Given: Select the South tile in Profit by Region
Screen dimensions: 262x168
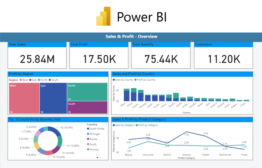Looking at the screenshot, I should coord(87,107).
